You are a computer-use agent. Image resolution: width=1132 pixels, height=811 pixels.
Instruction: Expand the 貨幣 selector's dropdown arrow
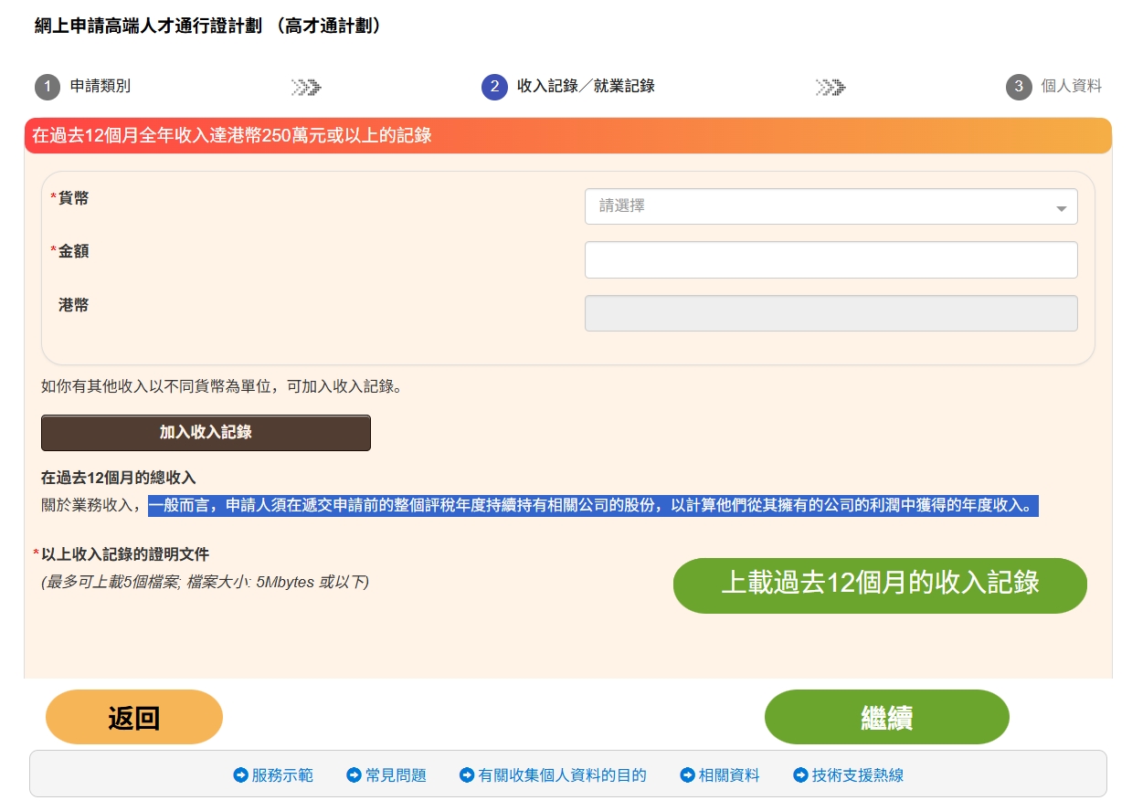coord(1061,206)
